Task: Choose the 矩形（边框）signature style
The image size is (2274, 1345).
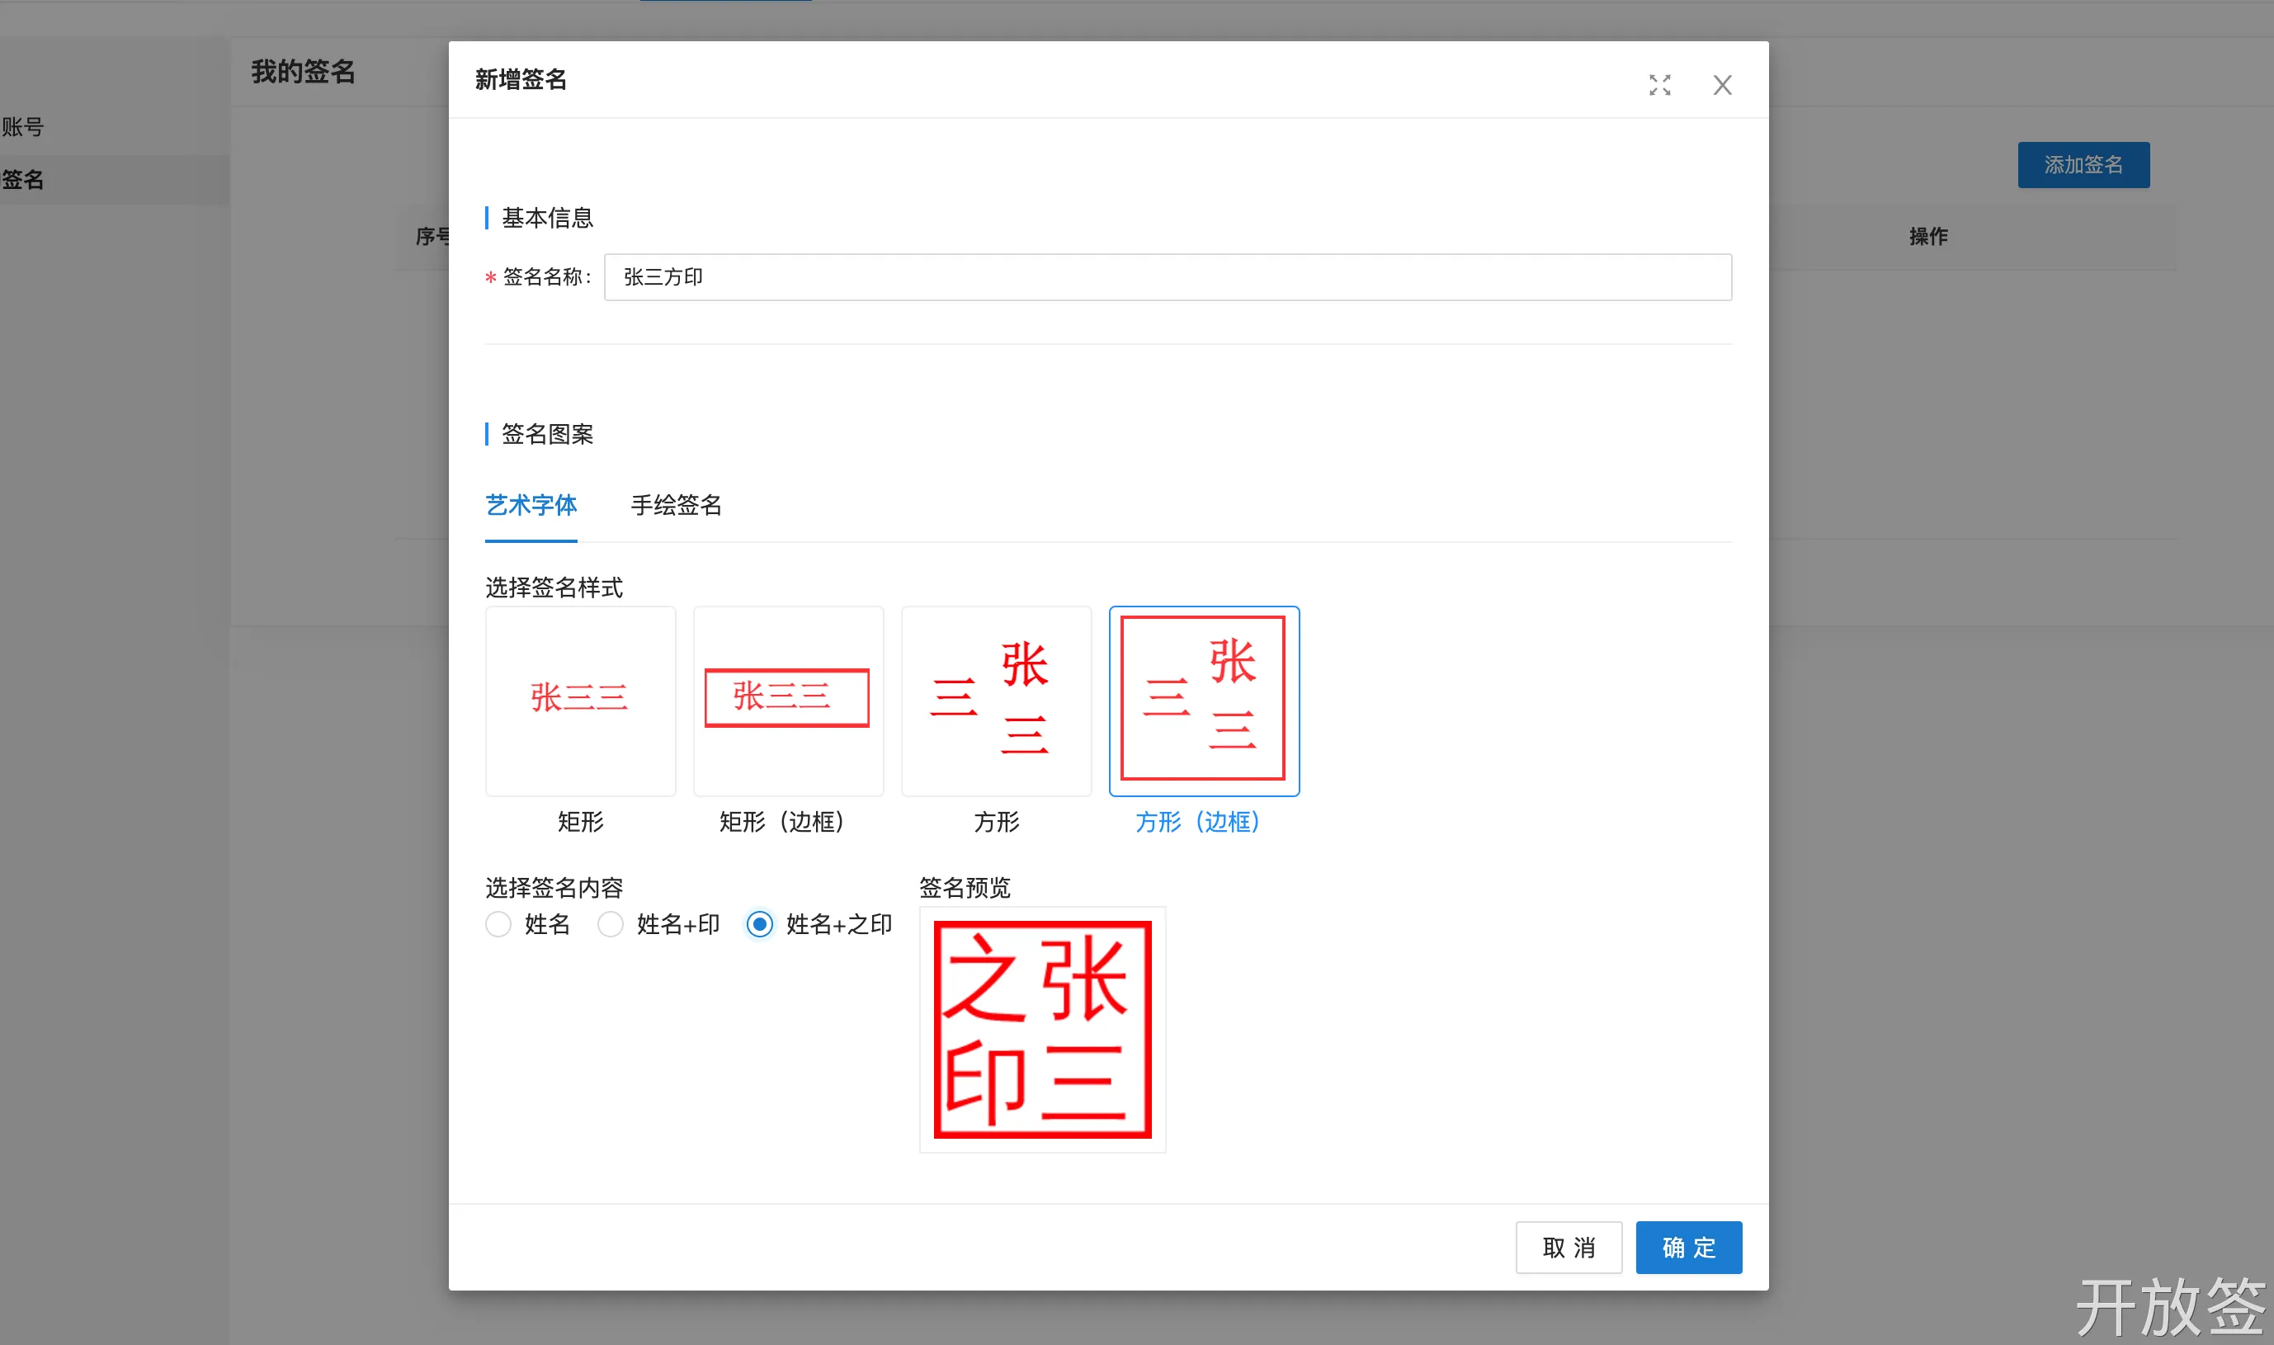Action: pyautogui.click(x=788, y=701)
